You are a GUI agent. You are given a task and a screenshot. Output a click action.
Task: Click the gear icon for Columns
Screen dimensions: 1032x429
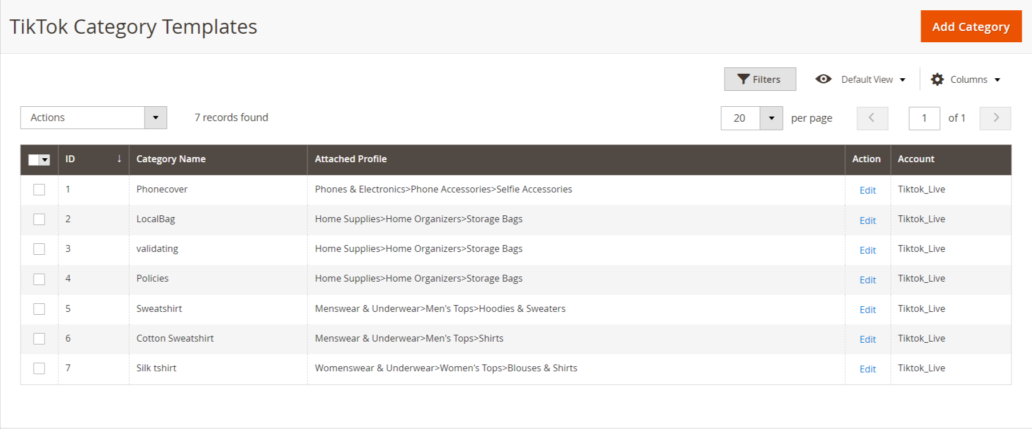pyautogui.click(x=937, y=79)
